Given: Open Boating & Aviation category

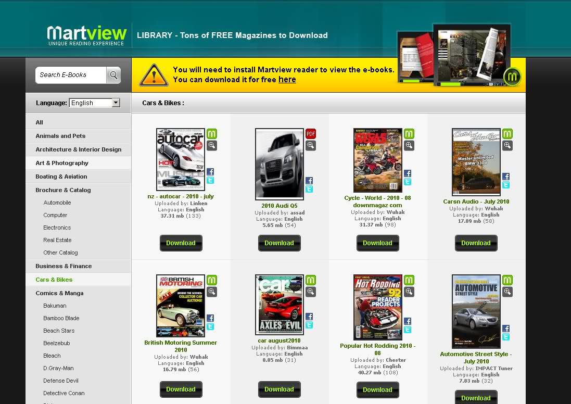Looking at the screenshot, I should [61, 176].
